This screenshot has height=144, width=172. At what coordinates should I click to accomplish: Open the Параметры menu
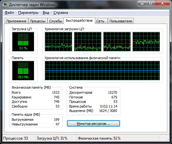pyautogui.click(x=28, y=13)
